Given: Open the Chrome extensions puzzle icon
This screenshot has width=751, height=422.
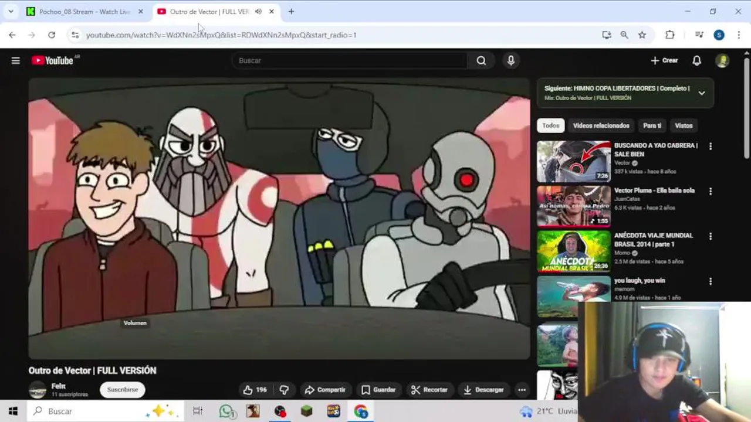Looking at the screenshot, I should (669, 35).
